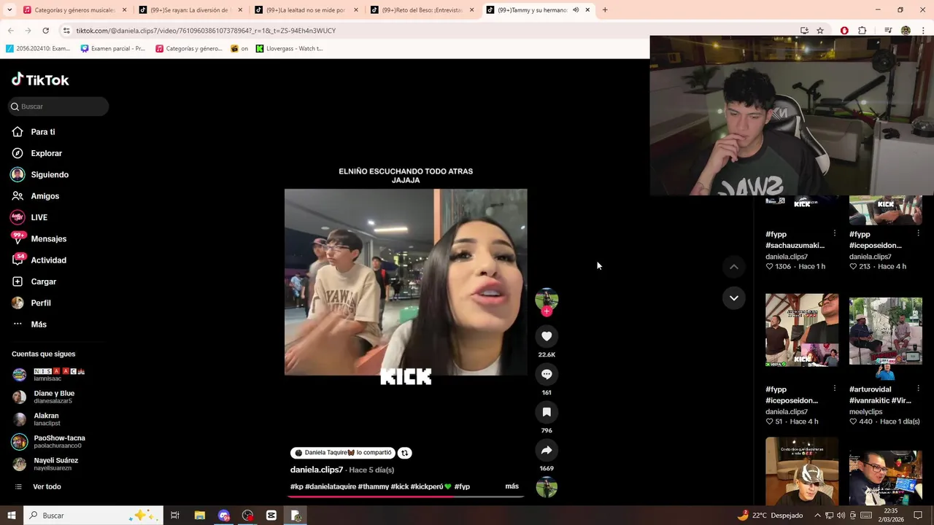Open the volume control in system tray

point(841,516)
